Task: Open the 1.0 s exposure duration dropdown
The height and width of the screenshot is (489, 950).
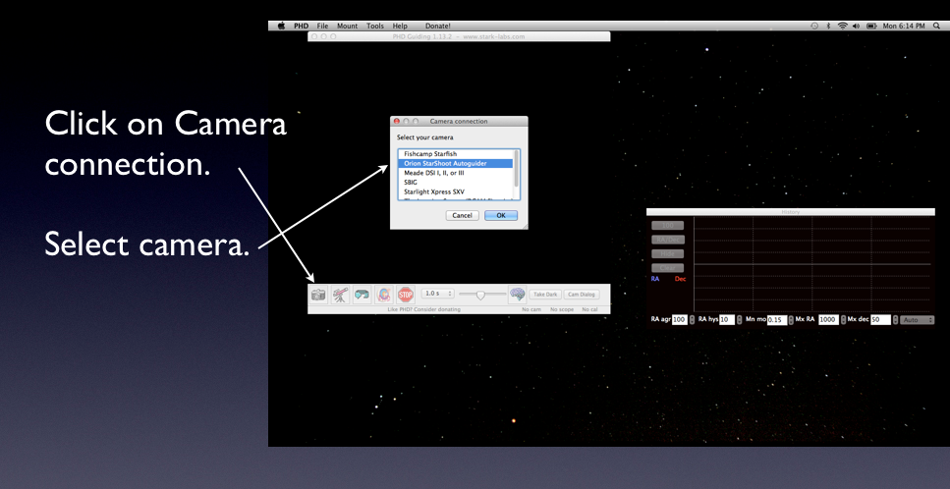Action: (x=437, y=294)
